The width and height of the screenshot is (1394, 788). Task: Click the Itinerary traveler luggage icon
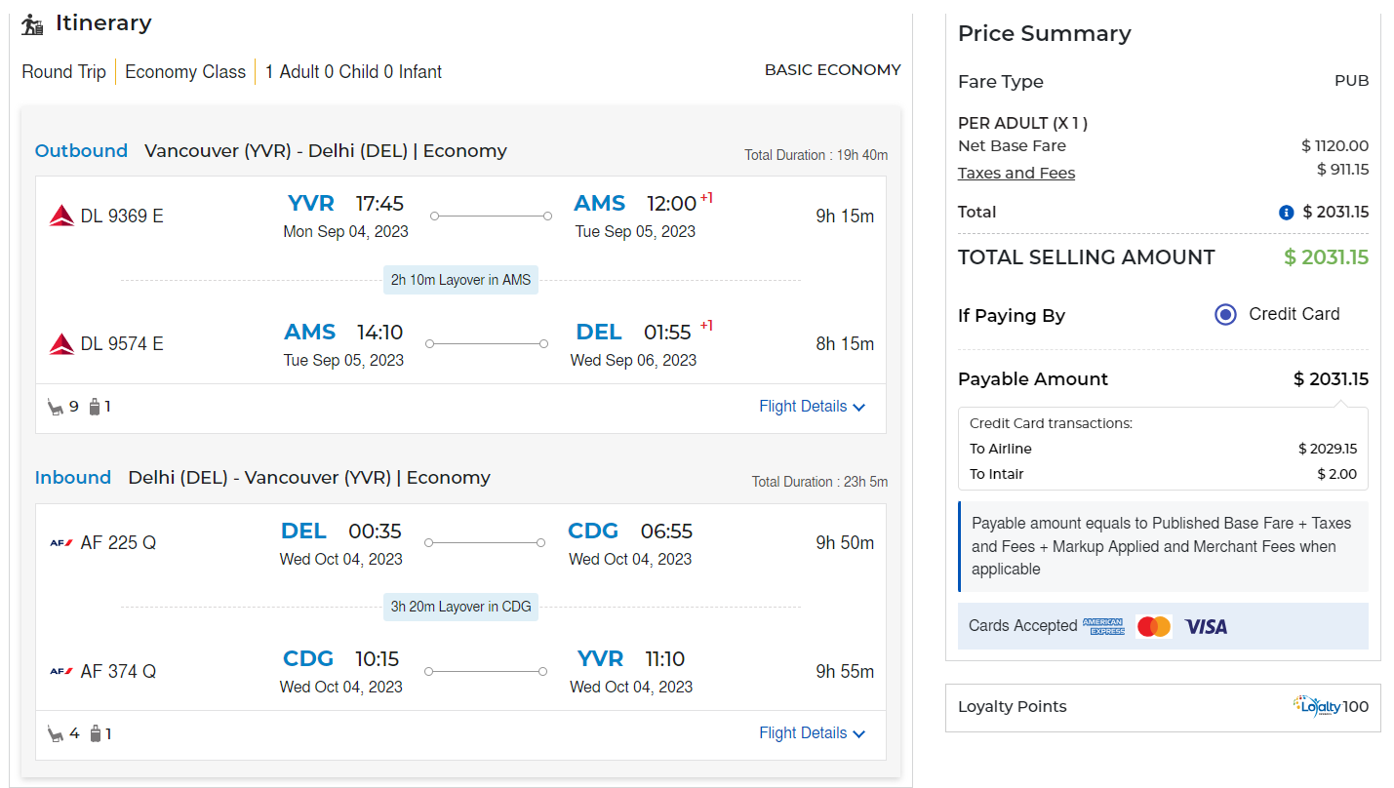tap(33, 24)
